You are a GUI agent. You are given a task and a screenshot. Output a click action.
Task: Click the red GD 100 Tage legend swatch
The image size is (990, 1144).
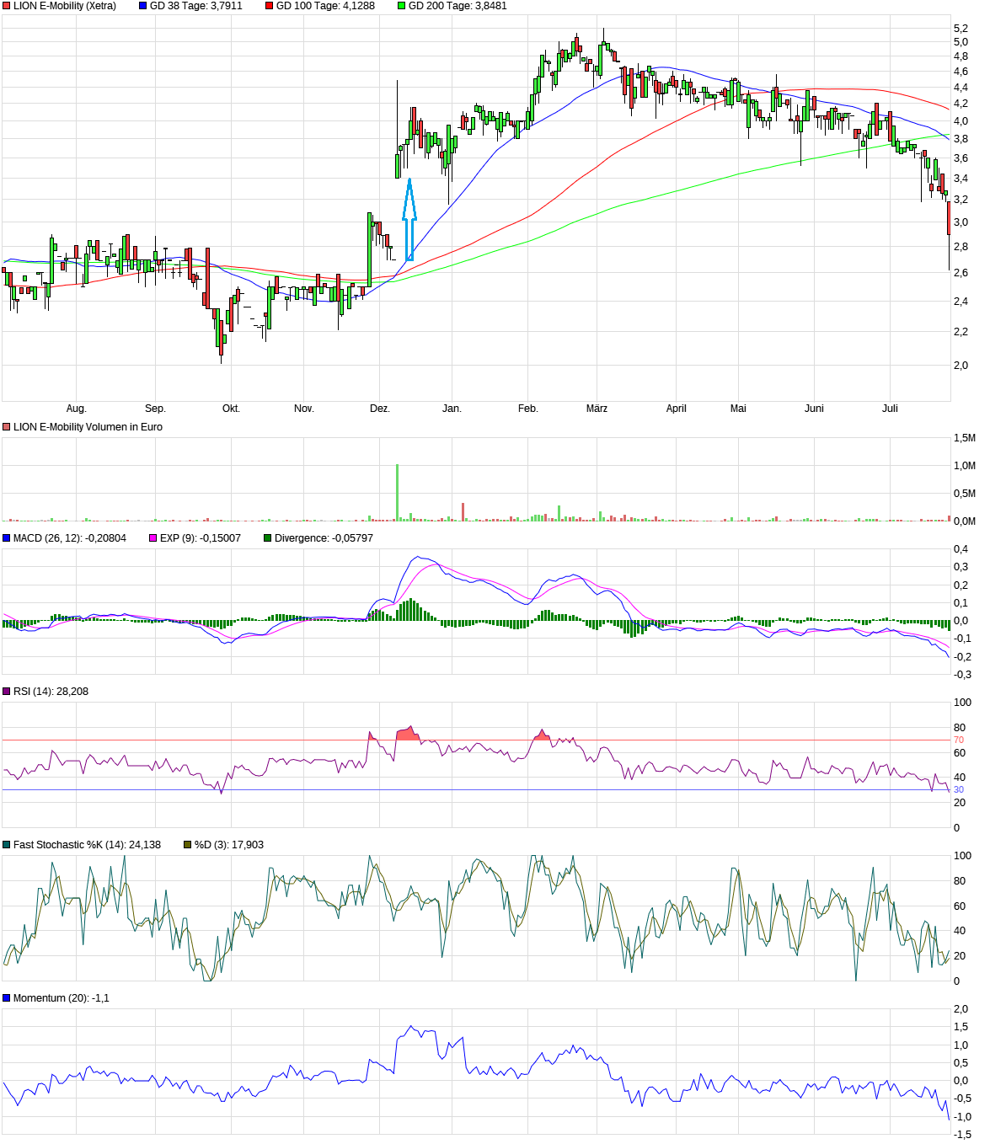(270, 6)
